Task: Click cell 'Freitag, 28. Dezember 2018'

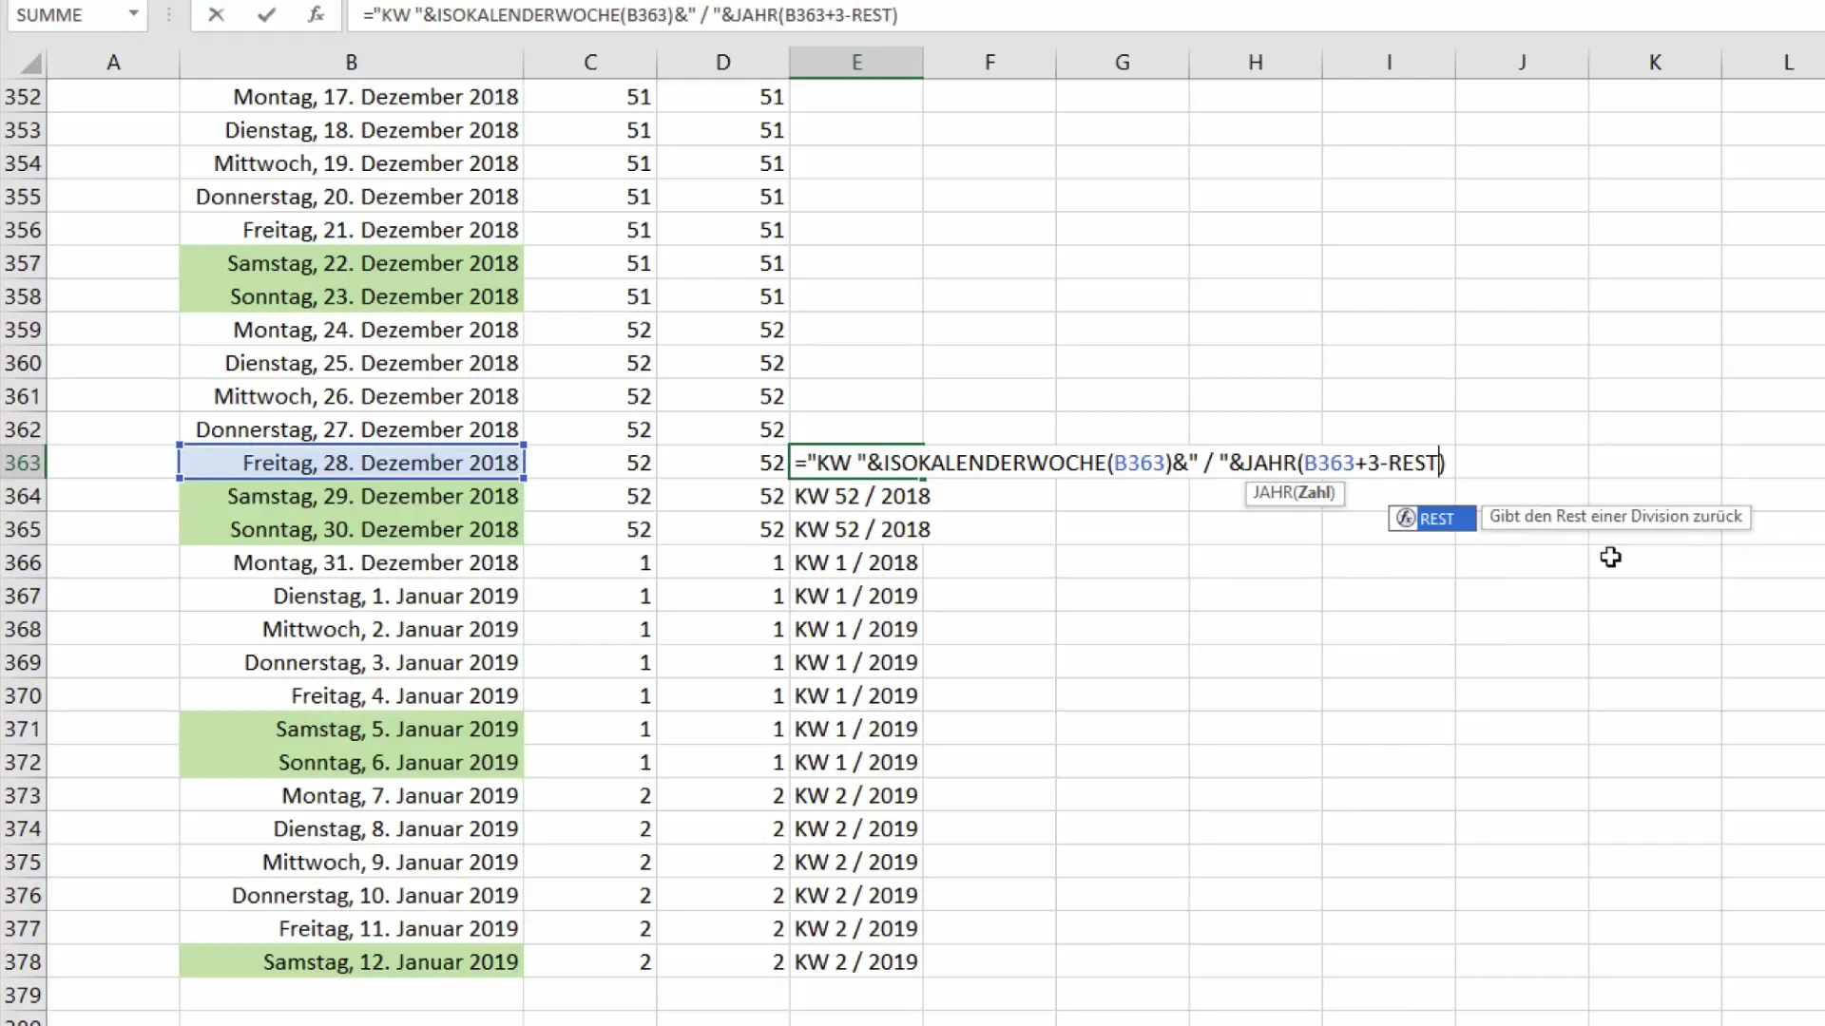Action: click(x=352, y=463)
